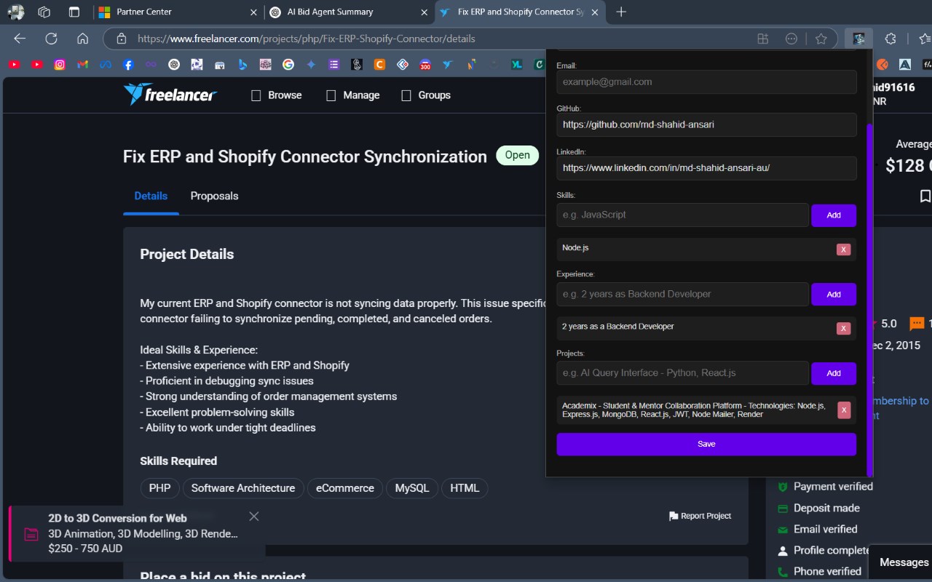Open the Groups menu
Screen dimensions: 932x582
[x=426, y=95]
